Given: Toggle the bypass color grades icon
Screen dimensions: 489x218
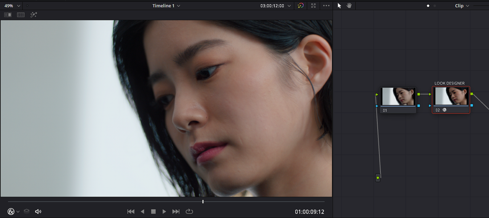Looking at the screenshot, I should [301, 6].
